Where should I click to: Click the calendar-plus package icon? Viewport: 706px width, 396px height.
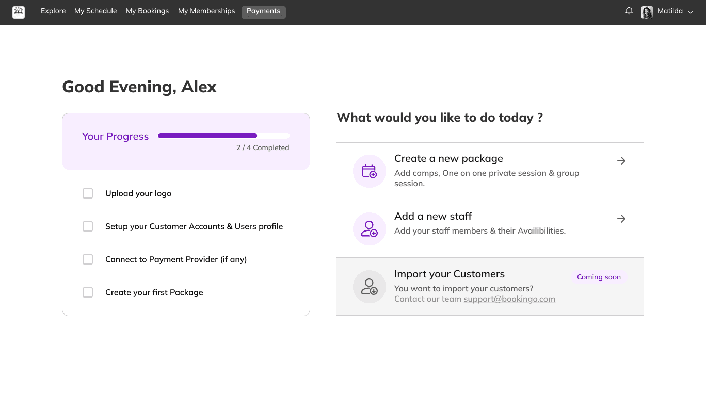click(369, 171)
